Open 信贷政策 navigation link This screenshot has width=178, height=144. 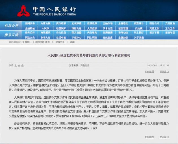92,23
